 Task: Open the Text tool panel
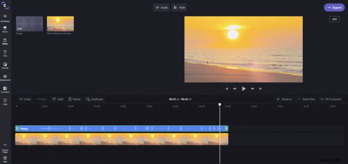click(x=5, y=53)
